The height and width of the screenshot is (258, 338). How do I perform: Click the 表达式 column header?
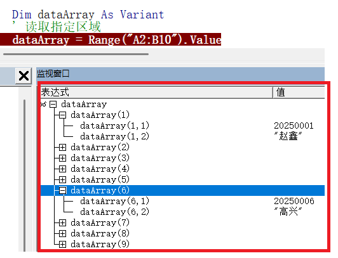click(156, 93)
